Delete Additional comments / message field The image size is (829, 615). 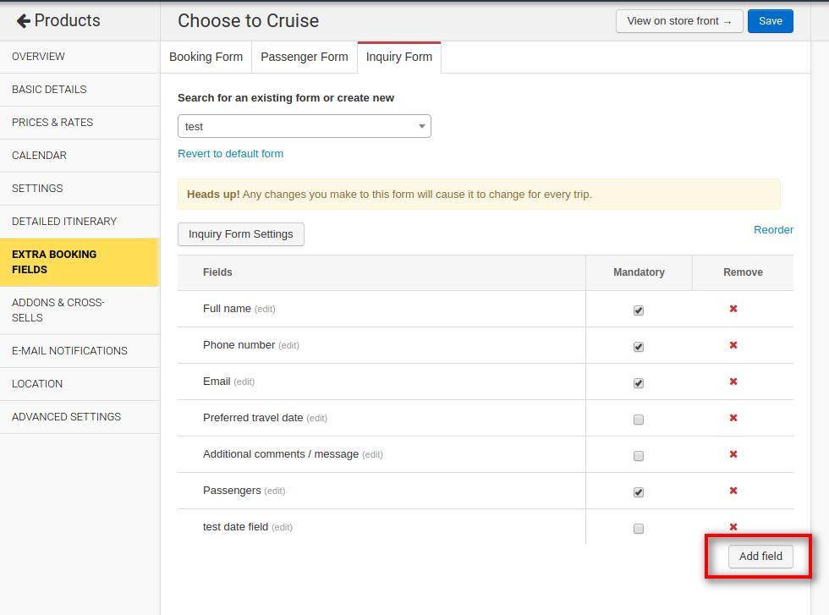pyautogui.click(x=733, y=454)
